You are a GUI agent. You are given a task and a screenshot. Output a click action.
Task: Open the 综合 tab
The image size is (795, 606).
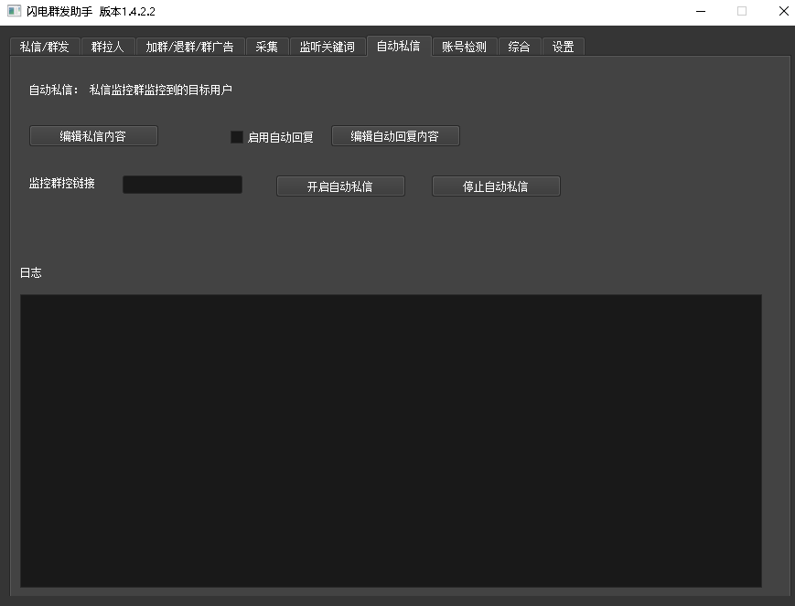[x=519, y=47]
